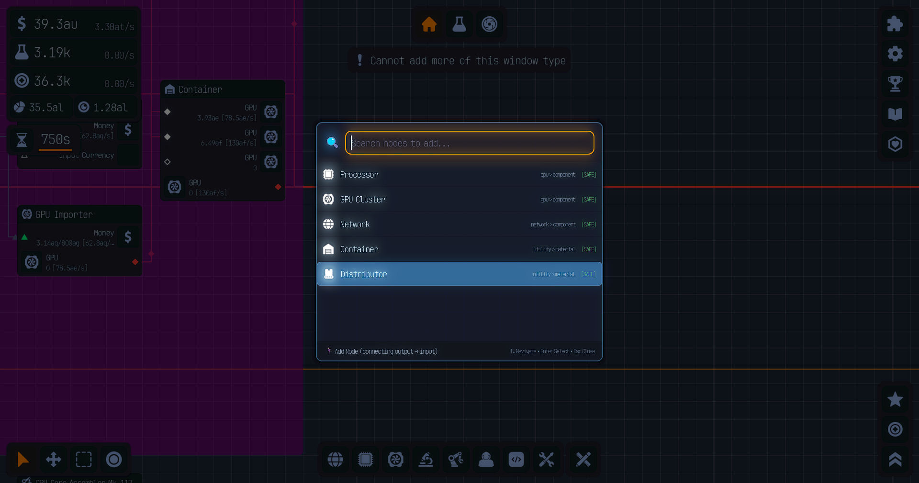This screenshot has width=919, height=483.
Task: Select the orange pointer cursor tool
Action: [x=22, y=460]
